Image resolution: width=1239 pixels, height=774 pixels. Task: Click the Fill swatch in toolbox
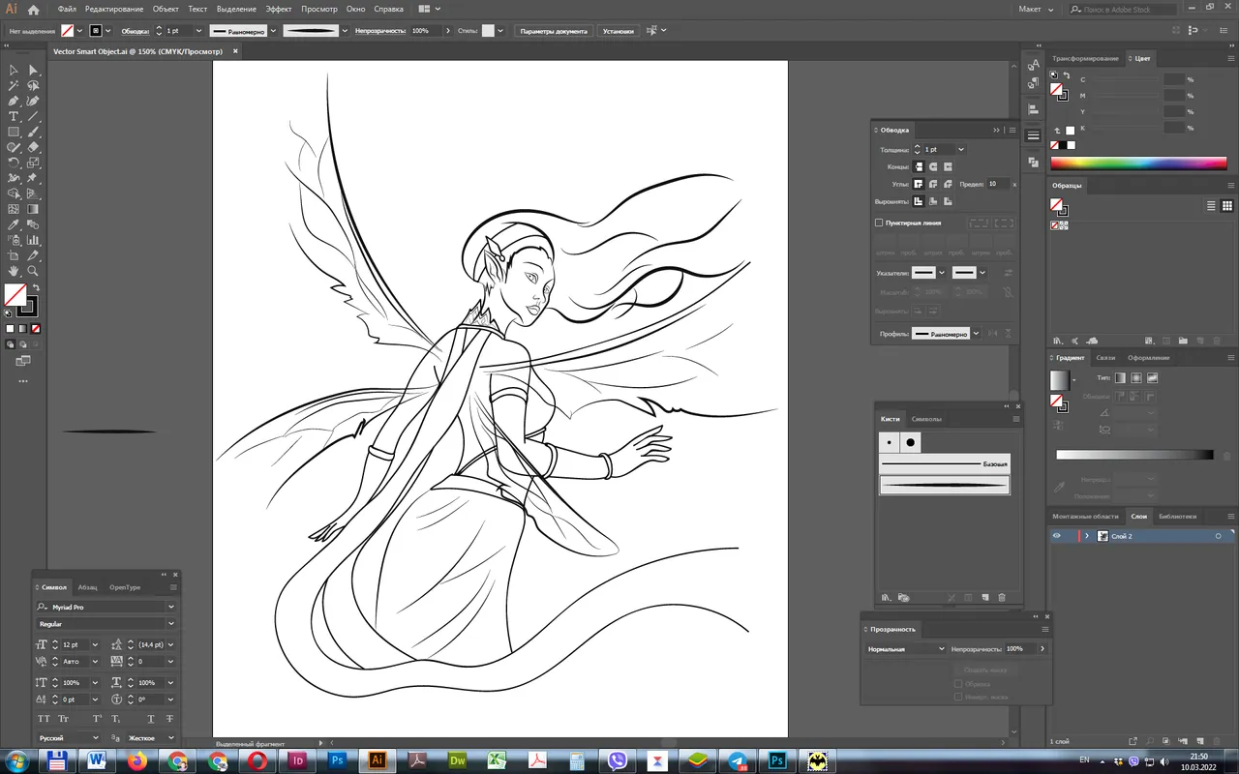[x=15, y=295]
